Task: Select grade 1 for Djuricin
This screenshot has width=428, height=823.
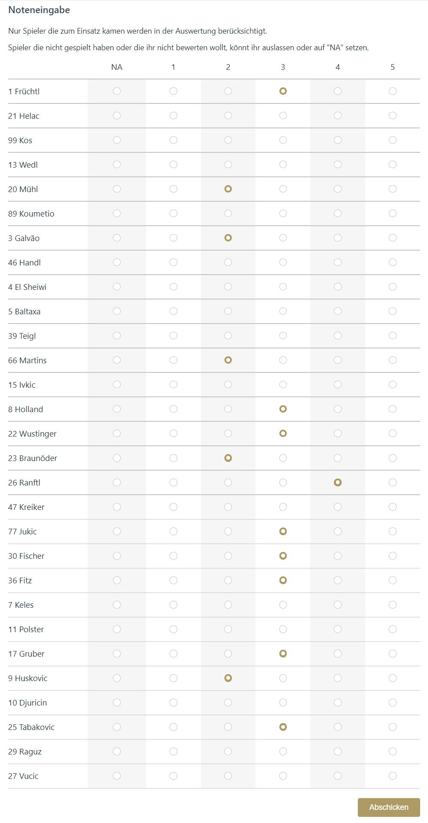Action: [x=173, y=702]
